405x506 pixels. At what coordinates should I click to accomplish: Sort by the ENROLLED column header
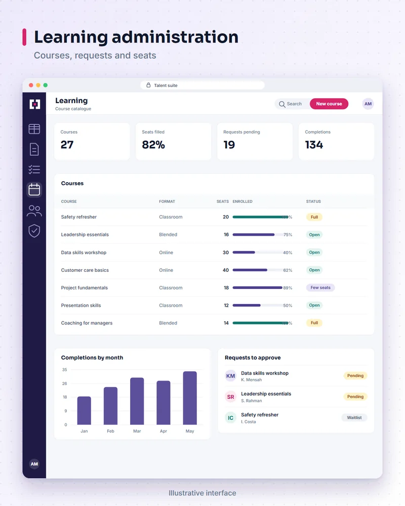click(x=242, y=201)
